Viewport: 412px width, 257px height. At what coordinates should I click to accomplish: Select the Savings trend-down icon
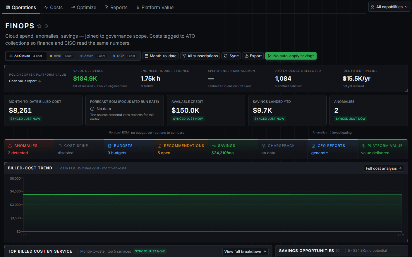(214, 146)
